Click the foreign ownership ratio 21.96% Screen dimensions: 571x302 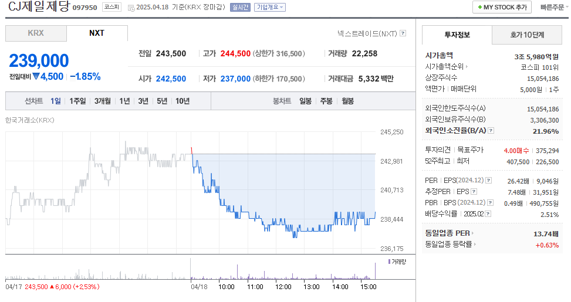(546, 131)
